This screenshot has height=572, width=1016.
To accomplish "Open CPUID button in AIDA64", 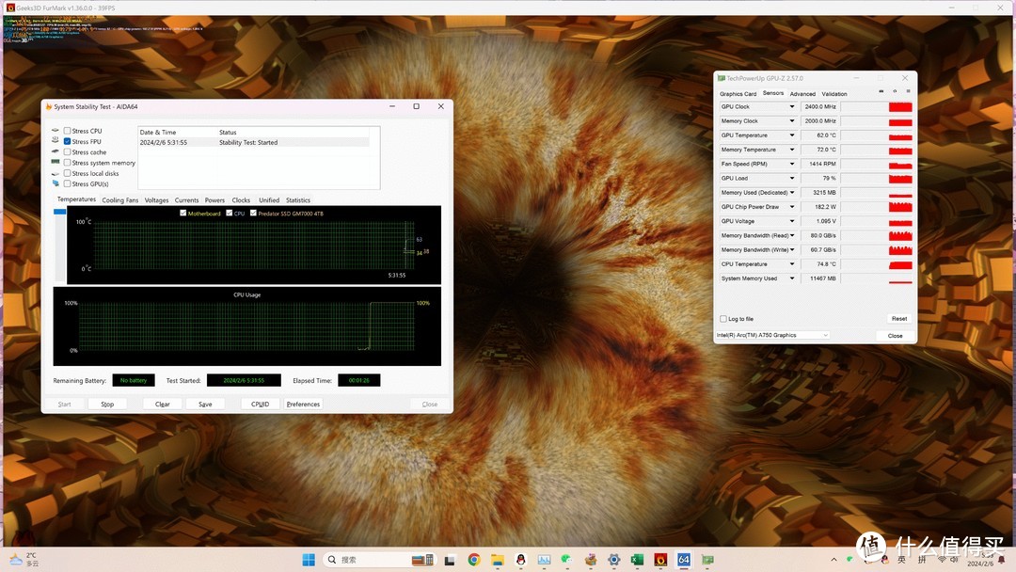I will point(260,405).
